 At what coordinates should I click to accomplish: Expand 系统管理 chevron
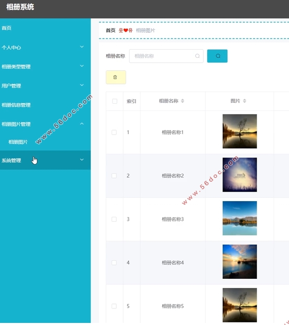point(82,159)
